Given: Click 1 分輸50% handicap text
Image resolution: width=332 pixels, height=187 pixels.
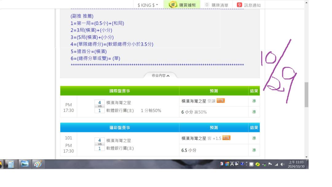Looking at the screenshot, I should pyautogui.click(x=151, y=110).
